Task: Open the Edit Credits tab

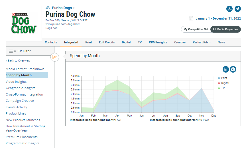Action: pyautogui.click(x=107, y=42)
